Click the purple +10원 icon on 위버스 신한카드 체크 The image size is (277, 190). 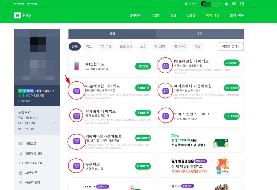coord(165,116)
